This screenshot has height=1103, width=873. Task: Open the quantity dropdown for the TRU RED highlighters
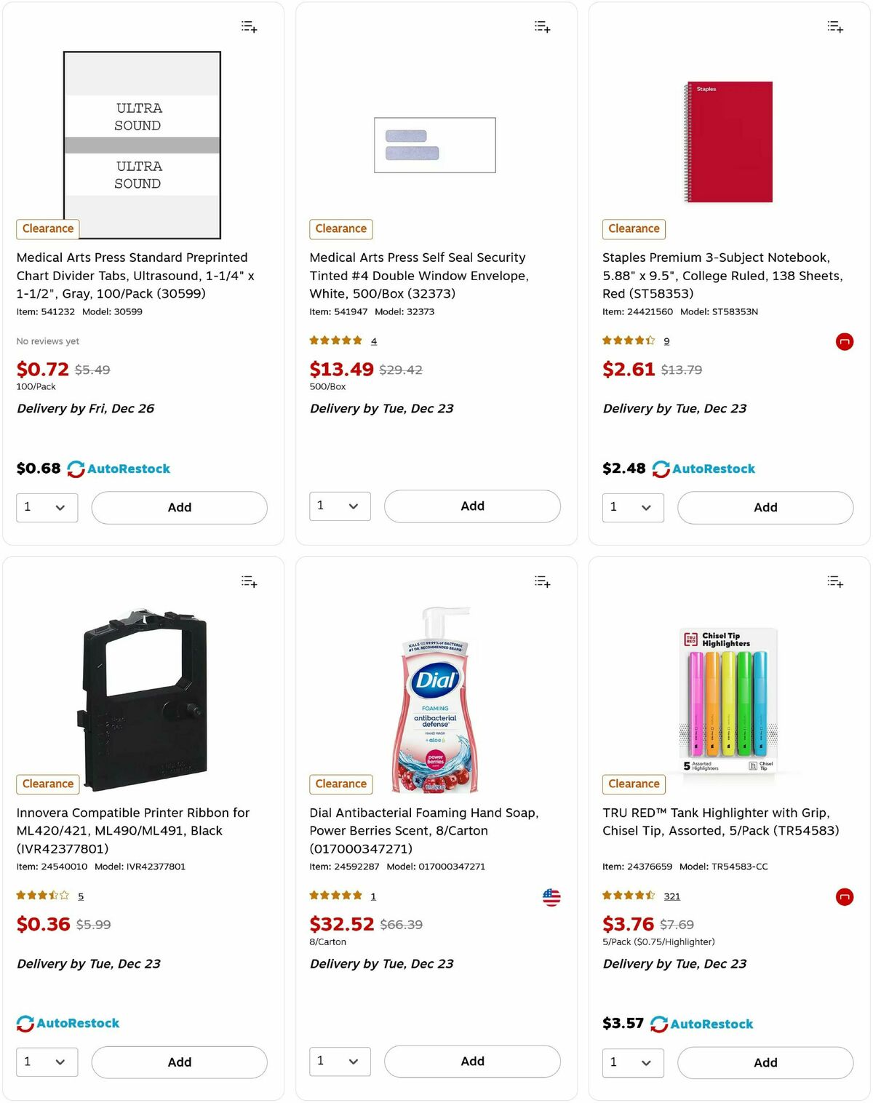tap(632, 1062)
